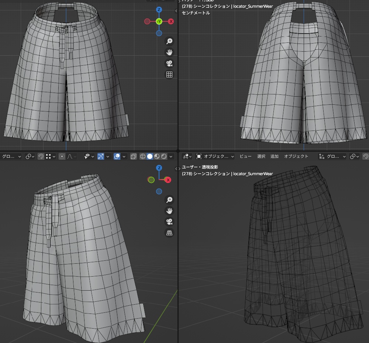369x343 pixels.
Task: Switch perspective grid icon in the lower-left viewport
Action: click(169, 233)
